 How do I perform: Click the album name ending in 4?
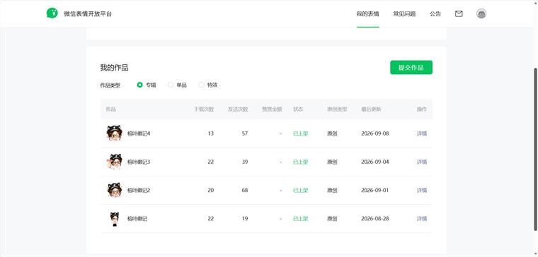[139, 133]
